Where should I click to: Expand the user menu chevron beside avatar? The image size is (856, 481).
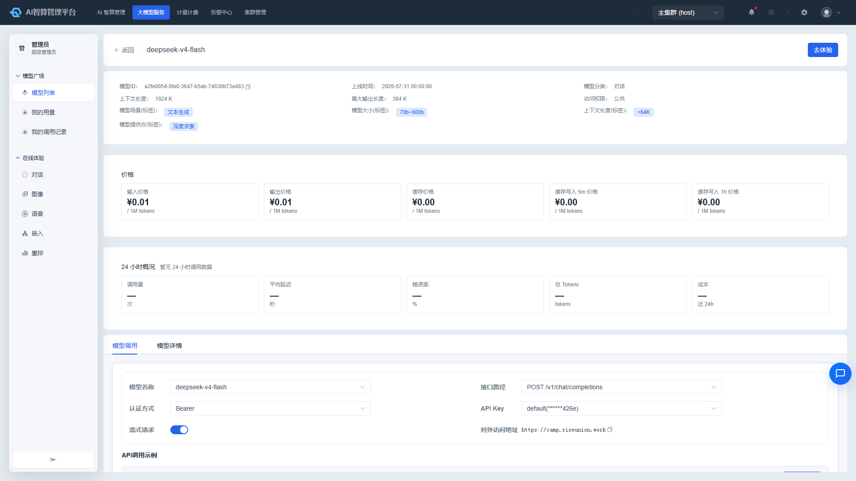[x=839, y=12]
